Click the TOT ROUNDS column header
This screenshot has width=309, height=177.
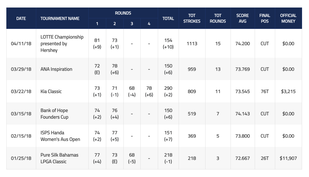[218, 18]
